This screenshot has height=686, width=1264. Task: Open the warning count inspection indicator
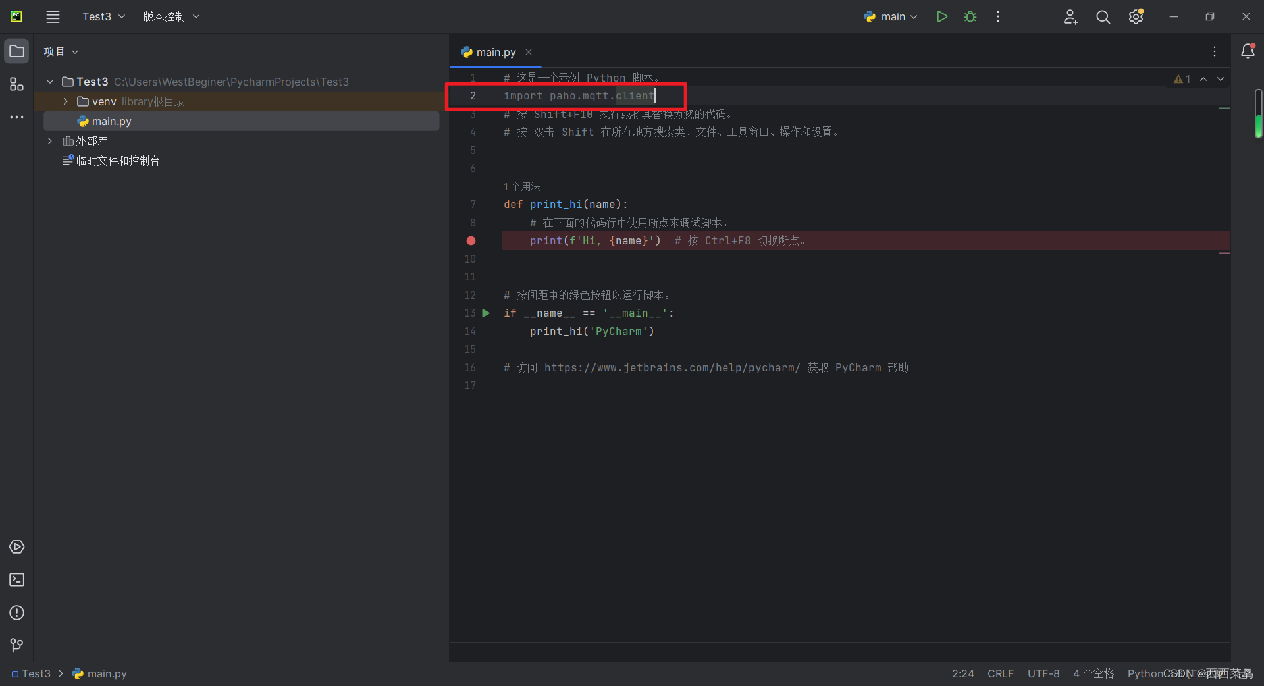1182,79
